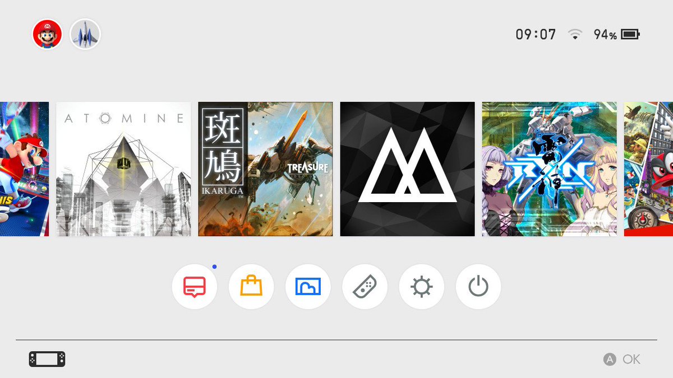The width and height of the screenshot is (673, 378).
Task: Launch the black triangle logo game tile
Action: [408, 169]
